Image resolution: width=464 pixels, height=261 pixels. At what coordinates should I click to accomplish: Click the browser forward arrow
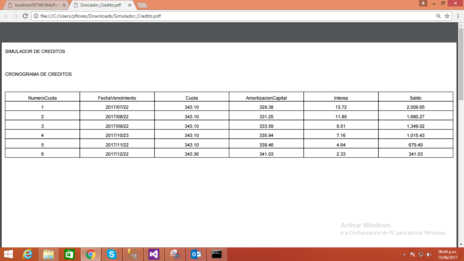(x=15, y=16)
